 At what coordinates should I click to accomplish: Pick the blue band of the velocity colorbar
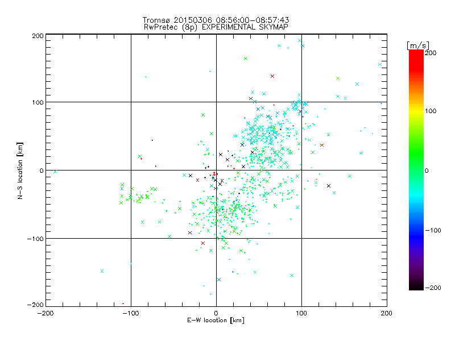click(x=416, y=236)
